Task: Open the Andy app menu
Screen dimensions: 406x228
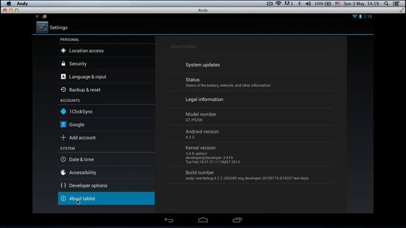Action: click(22, 3)
